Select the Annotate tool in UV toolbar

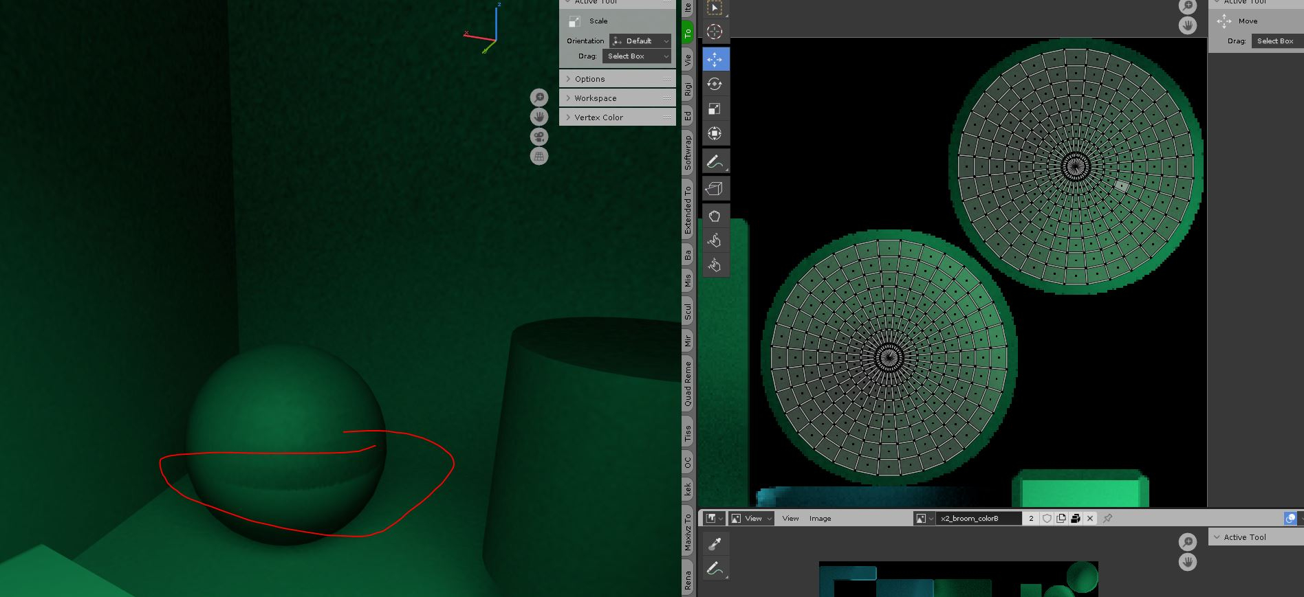point(715,162)
